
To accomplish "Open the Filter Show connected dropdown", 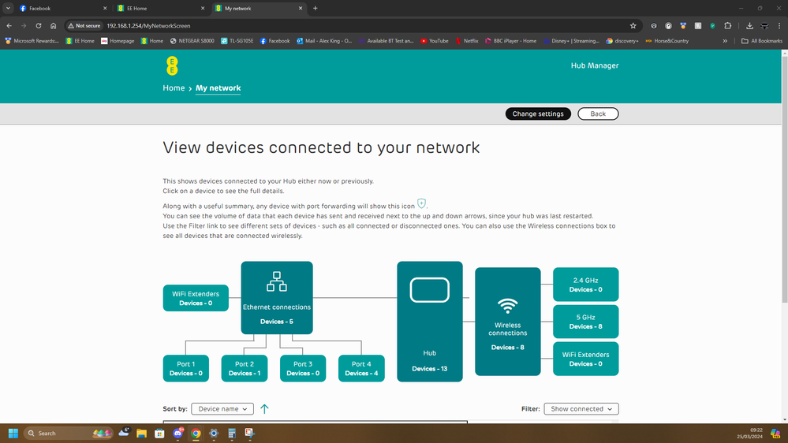I will click(581, 409).
